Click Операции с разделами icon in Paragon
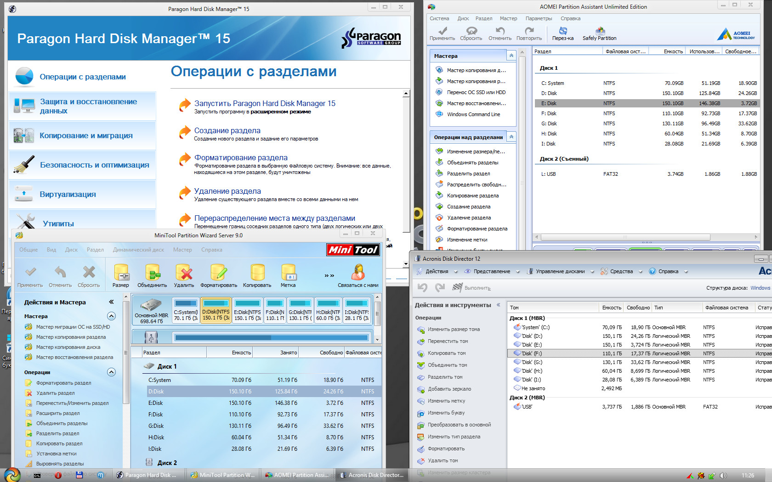Image resolution: width=772 pixels, height=482 pixels. point(24,77)
